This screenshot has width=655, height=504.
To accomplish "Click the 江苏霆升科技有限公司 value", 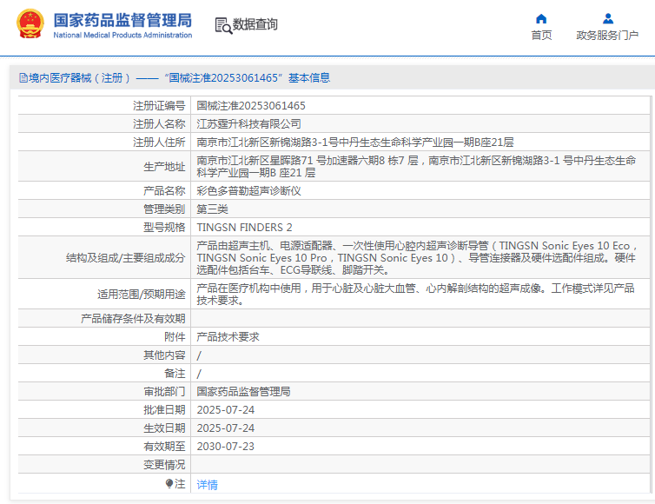I will (x=249, y=123).
